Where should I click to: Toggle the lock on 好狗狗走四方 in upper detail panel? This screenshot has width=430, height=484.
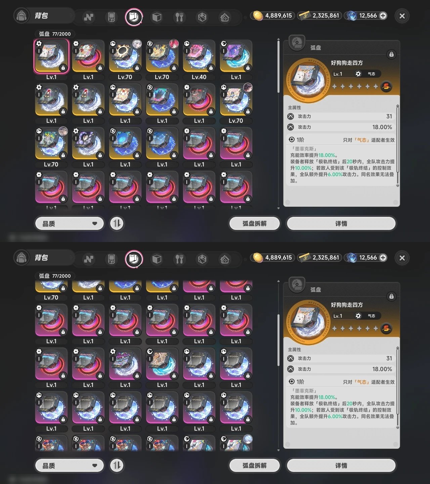[391, 54]
